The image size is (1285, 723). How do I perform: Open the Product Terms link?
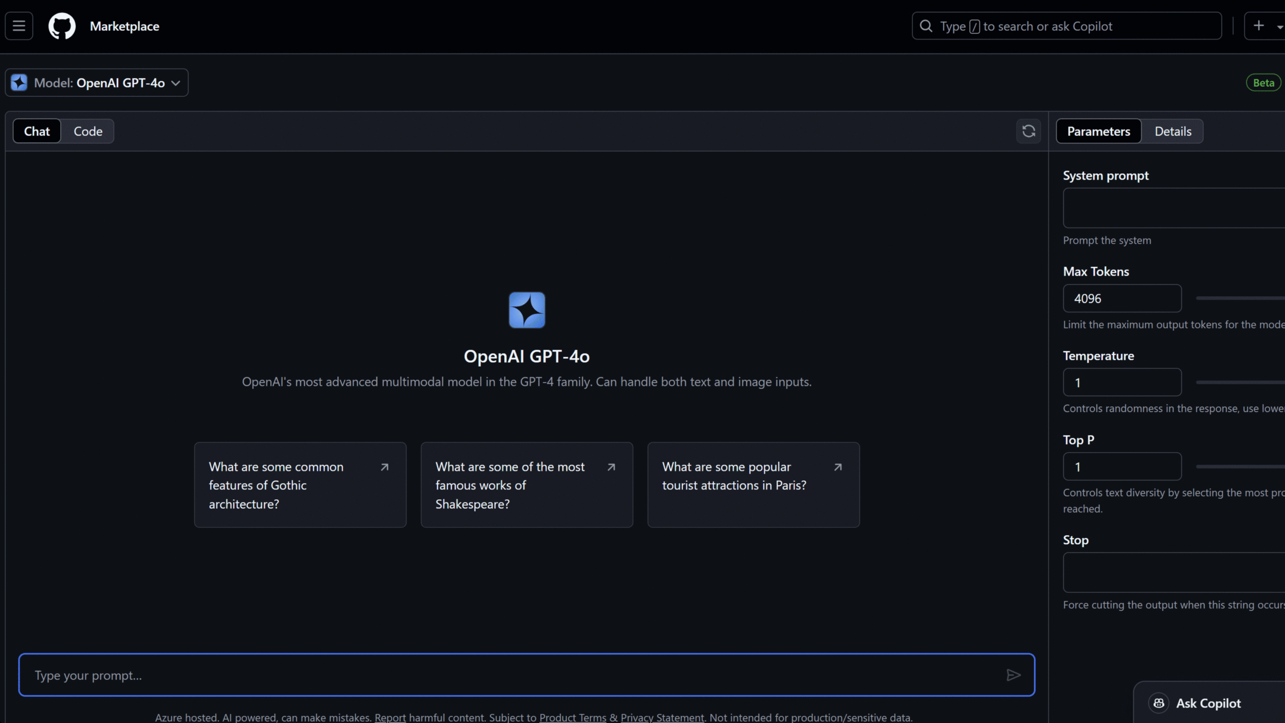click(573, 717)
